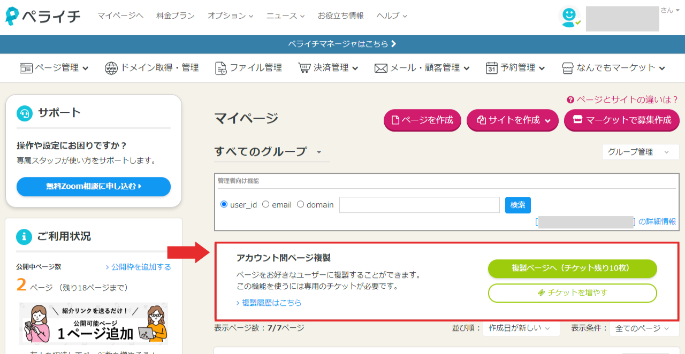Click the 公開可能ページ1ページ追加 referral banner
The image size is (685, 354).
[94, 325]
